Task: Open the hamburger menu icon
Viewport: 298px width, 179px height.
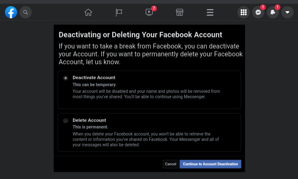Action: point(210,12)
